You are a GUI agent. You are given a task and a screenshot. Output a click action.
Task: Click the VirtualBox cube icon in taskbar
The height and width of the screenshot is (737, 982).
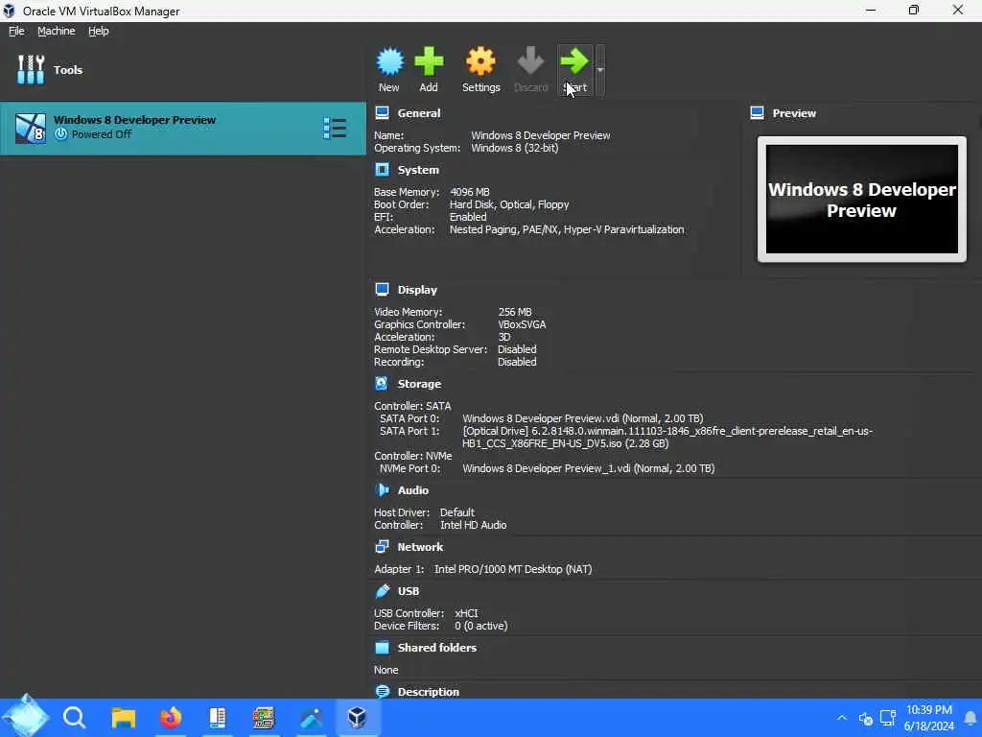(357, 717)
